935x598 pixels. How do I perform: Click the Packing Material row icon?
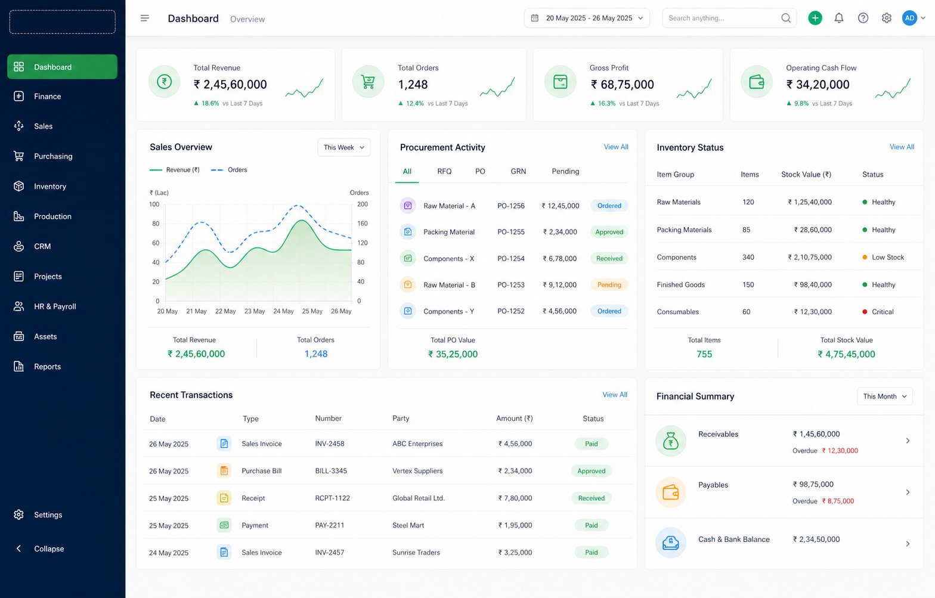(408, 232)
